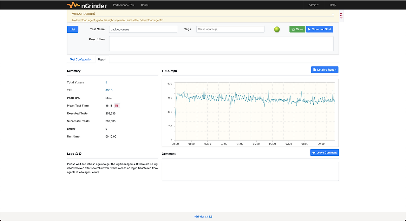
Task: Select the Report tab
Action: (102, 59)
